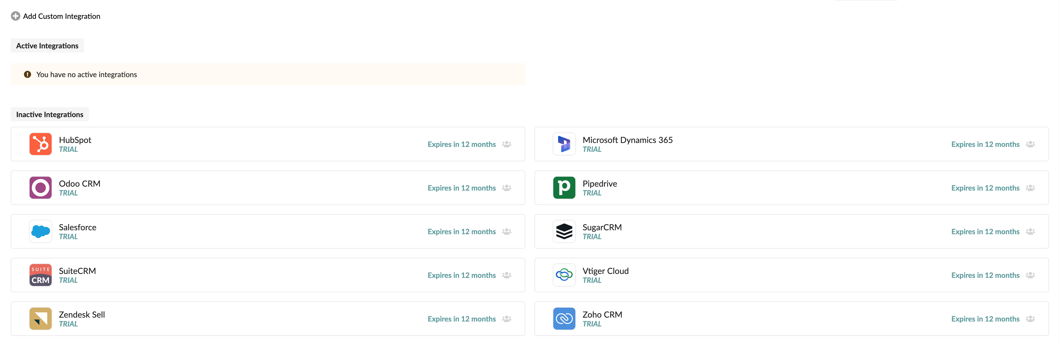
Task: Open the SugarCRM integration name
Action: [x=602, y=227]
